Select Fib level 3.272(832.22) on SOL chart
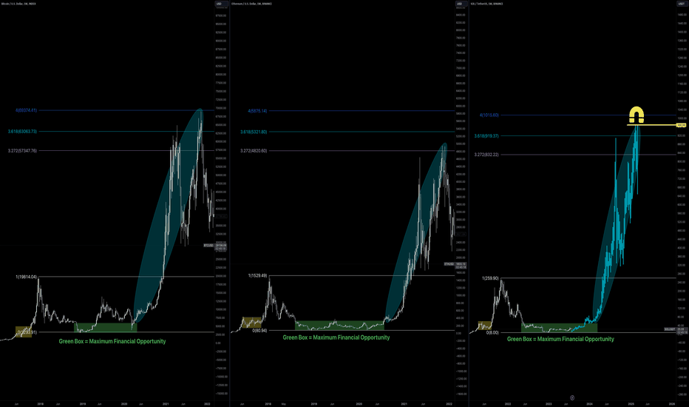 click(486, 155)
